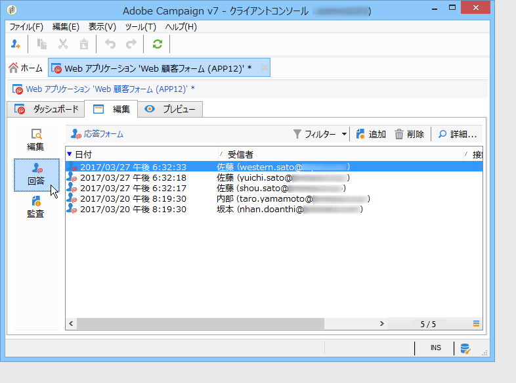Image resolution: width=516 pixels, height=383 pixels.
Task: Click the フィルター button
Action: [315, 134]
